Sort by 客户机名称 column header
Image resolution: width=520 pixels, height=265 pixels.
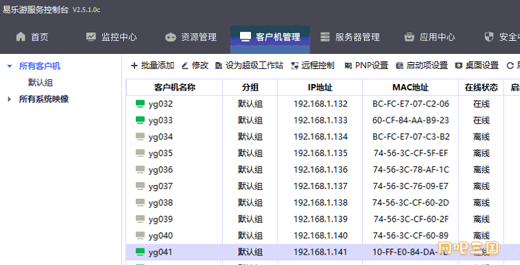tap(174, 87)
